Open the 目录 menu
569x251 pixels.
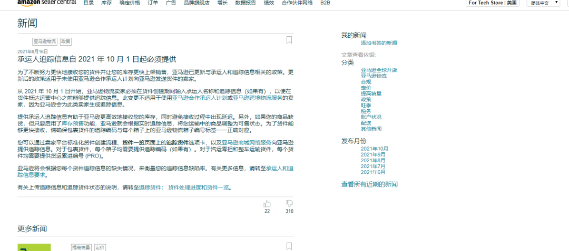point(89,3)
